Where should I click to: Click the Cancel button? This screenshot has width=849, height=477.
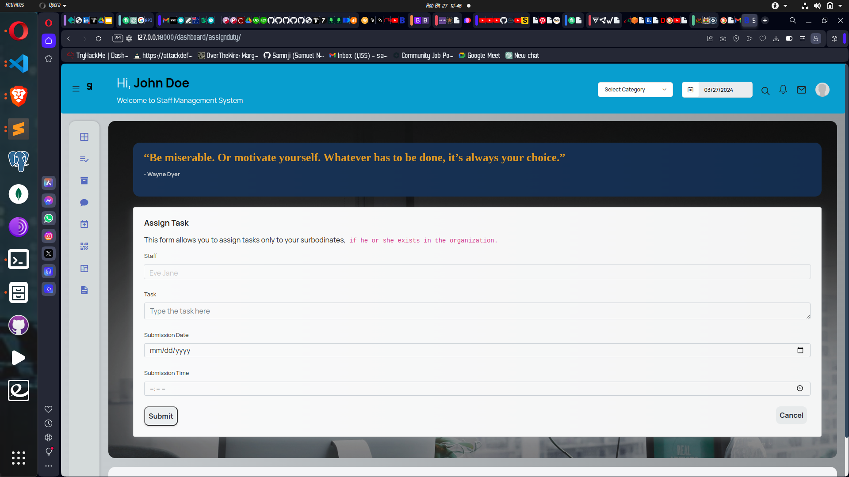(791, 415)
